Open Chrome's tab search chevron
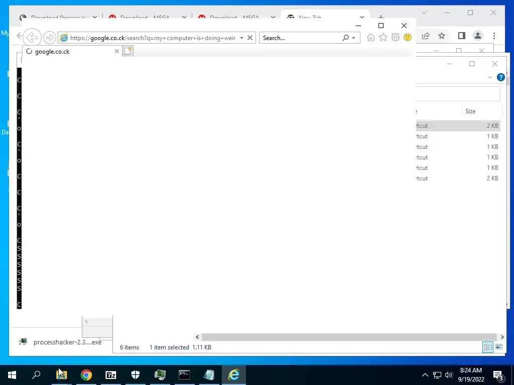 point(424,13)
